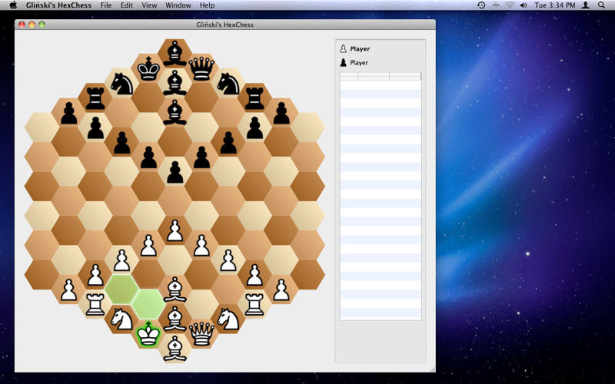This screenshot has height=384, width=615.
Task: Select the white rook nearest the white queen
Action: (254, 304)
